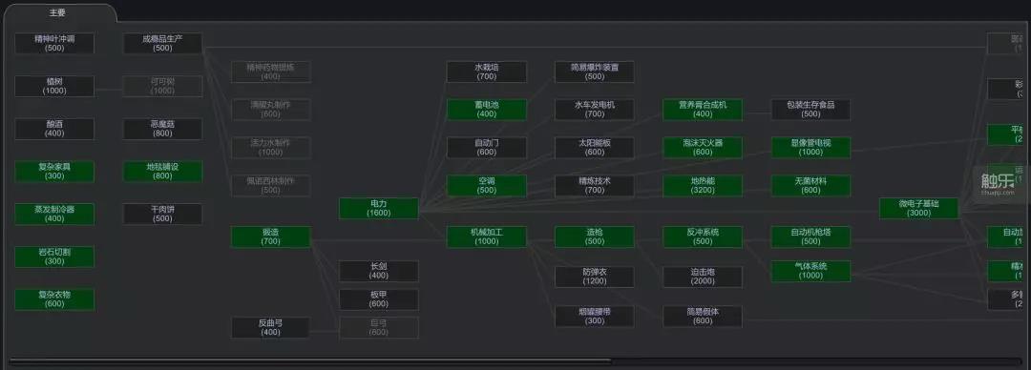Select the 水栽培 (700) research node
Image resolution: width=1031 pixels, height=370 pixels.
pos(487,72)
